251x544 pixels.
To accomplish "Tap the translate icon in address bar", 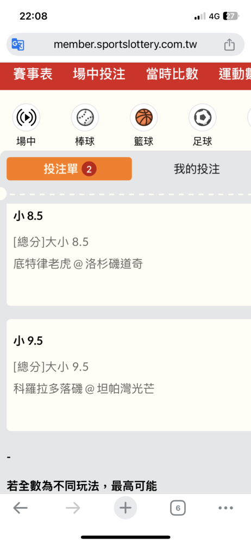I will point(18,45).
